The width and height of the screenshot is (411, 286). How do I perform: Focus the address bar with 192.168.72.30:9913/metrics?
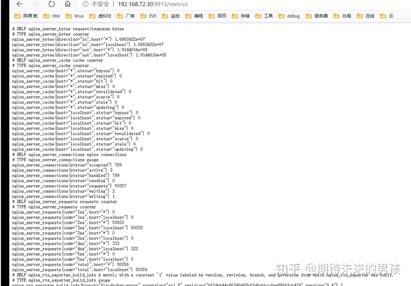tap(153, 4)
